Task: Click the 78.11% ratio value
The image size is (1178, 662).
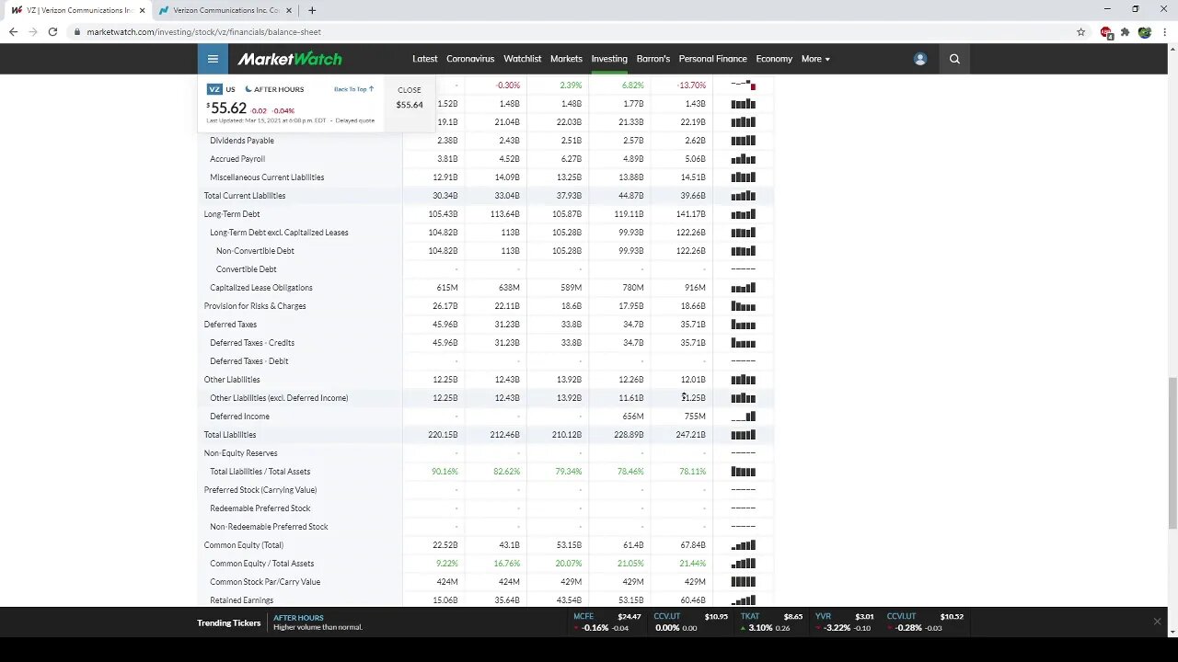Action: point(692,472)
